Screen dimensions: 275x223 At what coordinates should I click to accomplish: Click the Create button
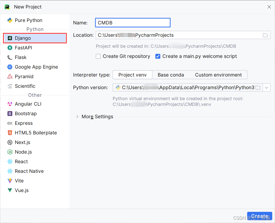pyautogui.click(x=259, y=216)
